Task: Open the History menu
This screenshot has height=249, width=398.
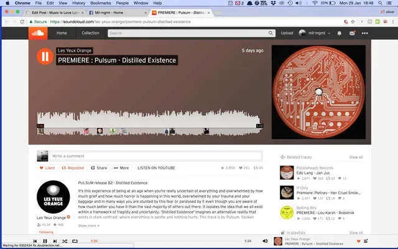Action: coord(79,3)
